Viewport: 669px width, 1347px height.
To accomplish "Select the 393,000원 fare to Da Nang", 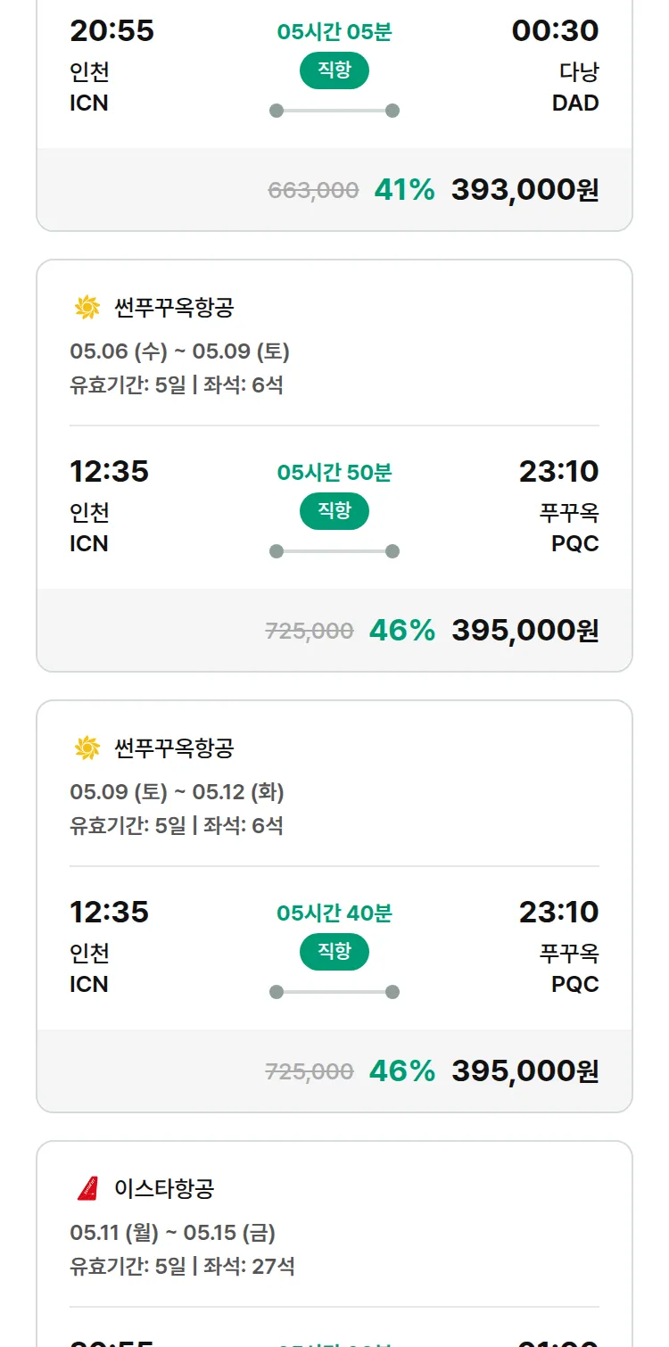I will pos(524,190).
